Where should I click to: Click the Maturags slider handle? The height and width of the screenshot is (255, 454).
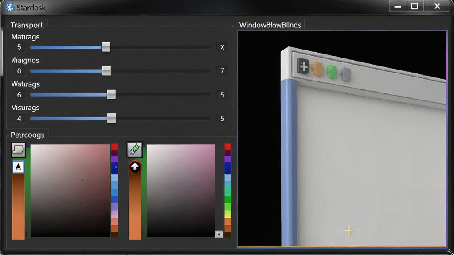(x=106, y=47)
